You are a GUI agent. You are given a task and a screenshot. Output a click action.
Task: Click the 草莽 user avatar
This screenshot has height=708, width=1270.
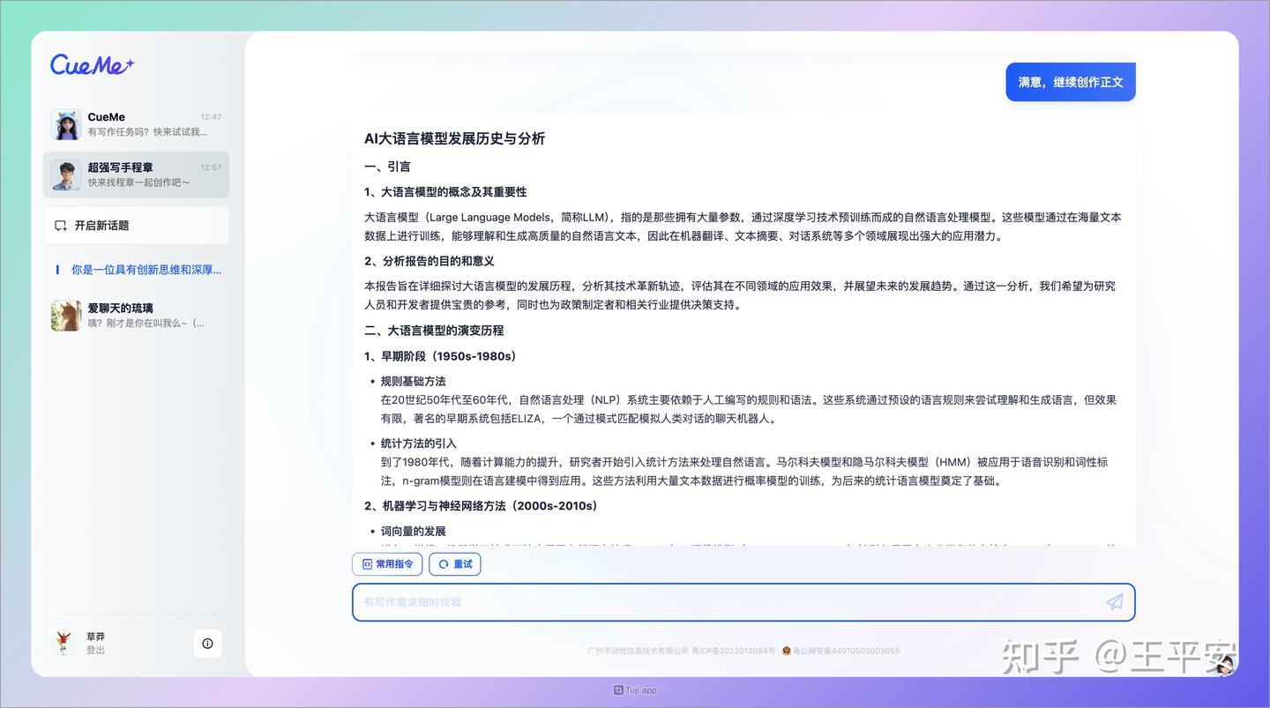coord(65,644)
